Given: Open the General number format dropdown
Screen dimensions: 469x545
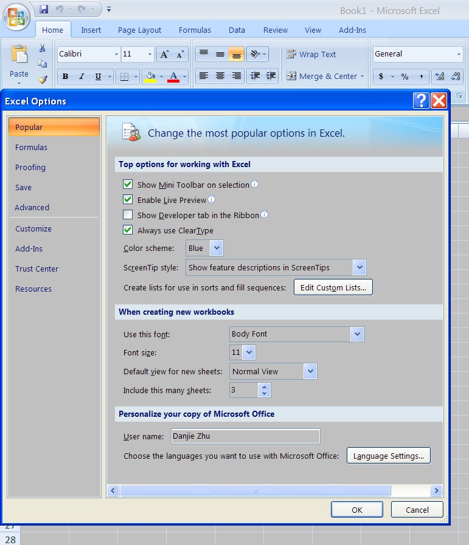Looking at the screenshot, I should pos(459,54).
